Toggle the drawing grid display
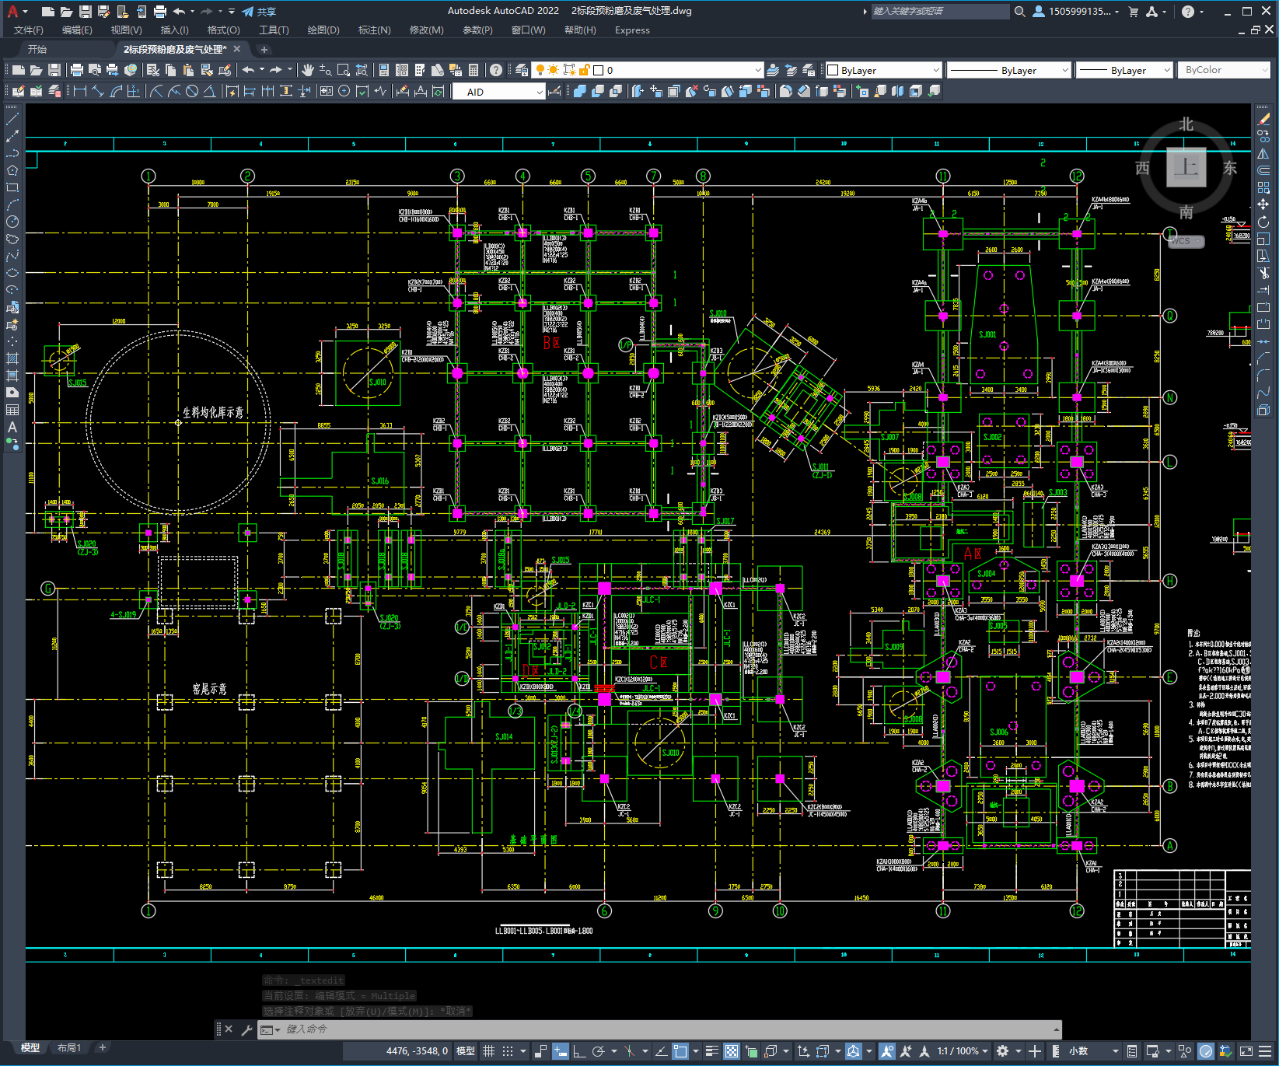 [488, 1051]
